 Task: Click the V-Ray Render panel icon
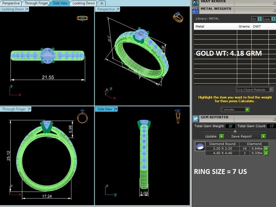pos(196,3)
